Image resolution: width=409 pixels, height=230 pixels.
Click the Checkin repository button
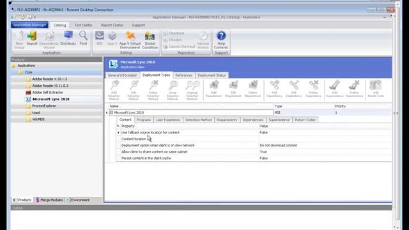click(x=173, y=40)
